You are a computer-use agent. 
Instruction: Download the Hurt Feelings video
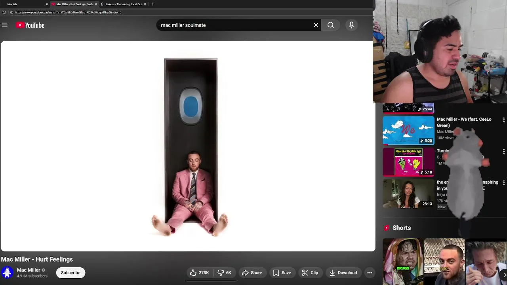pyautogui.click(x=343, y=272)
